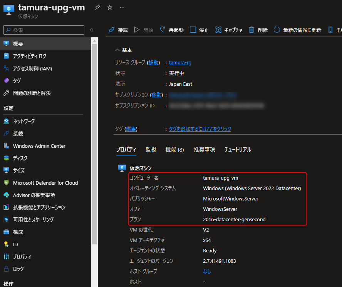Click the x64 architecture value
This screenshot has width=342, height=287.
coord(207,240)
